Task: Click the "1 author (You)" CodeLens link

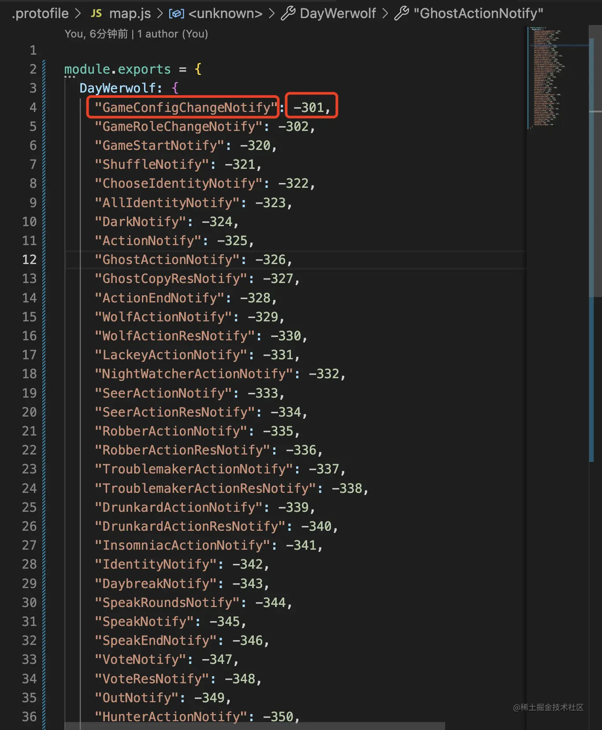Action: (172, 34)
